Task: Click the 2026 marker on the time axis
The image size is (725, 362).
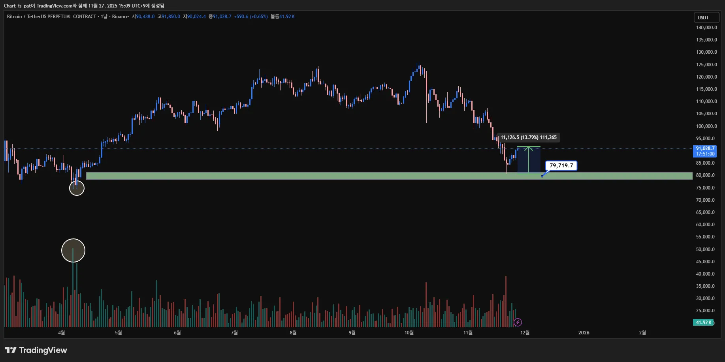Action: [584, 333]
